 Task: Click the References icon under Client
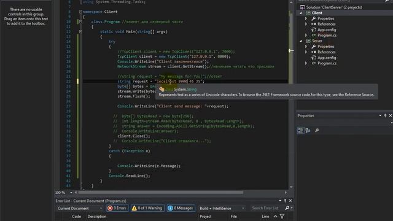pyautogui.click(x=314, y=24)
